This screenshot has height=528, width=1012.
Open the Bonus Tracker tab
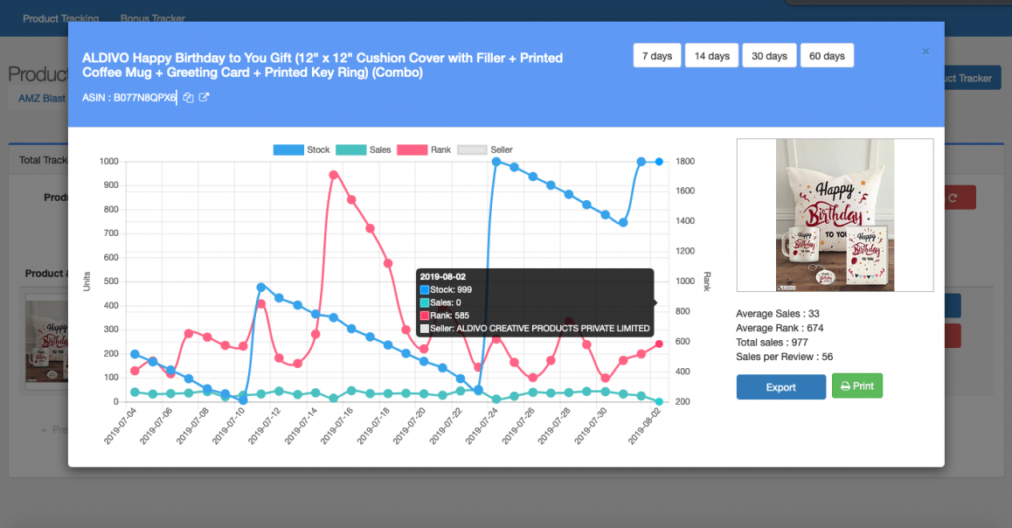(x=152, y=18)
